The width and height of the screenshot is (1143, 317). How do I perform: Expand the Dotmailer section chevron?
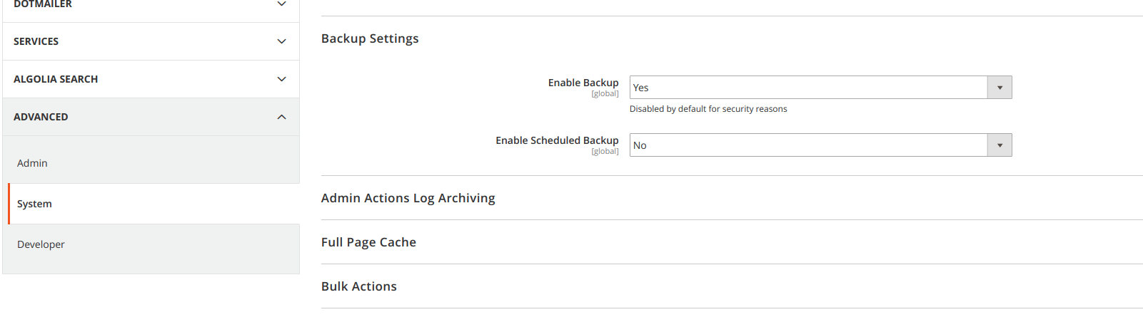(282, 4)
